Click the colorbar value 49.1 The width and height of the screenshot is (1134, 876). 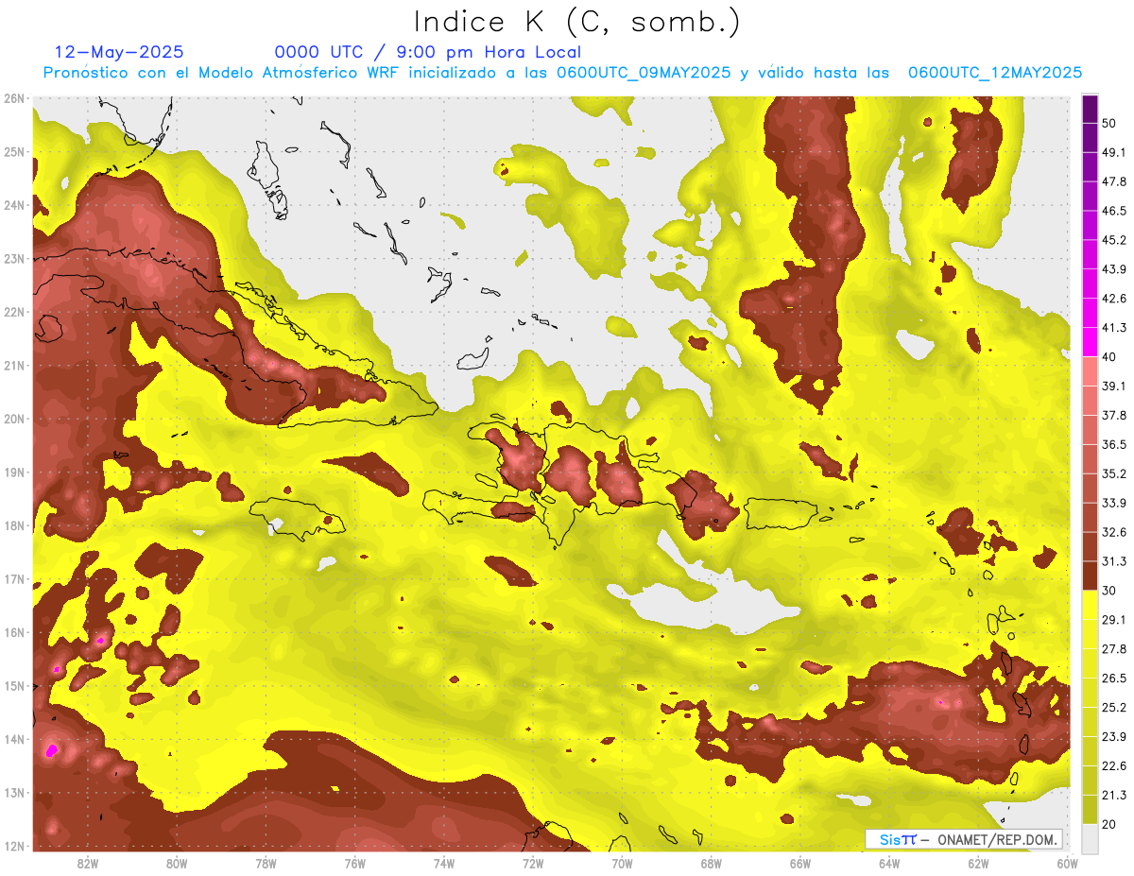1115,152
